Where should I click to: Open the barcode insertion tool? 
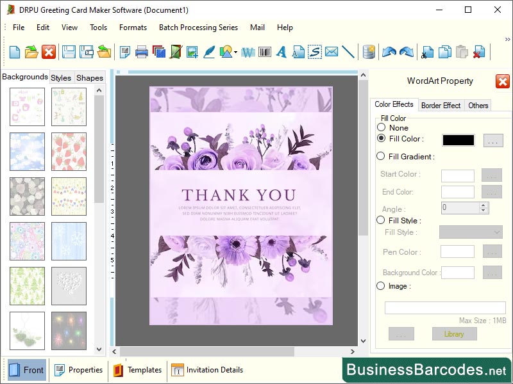click(x=265, y=52)
